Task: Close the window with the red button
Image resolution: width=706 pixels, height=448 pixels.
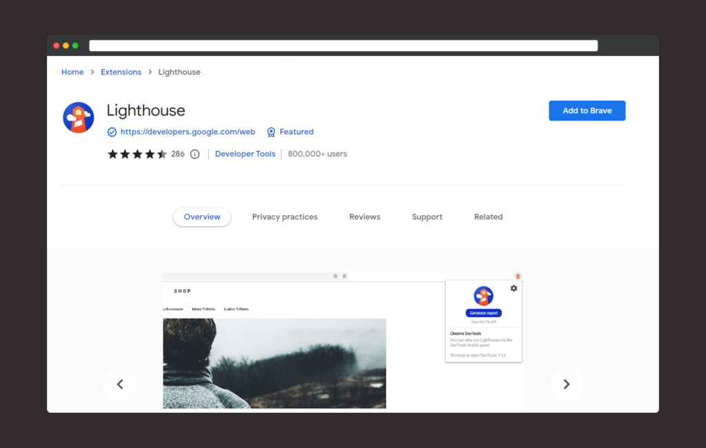Action: click(57, 45)
